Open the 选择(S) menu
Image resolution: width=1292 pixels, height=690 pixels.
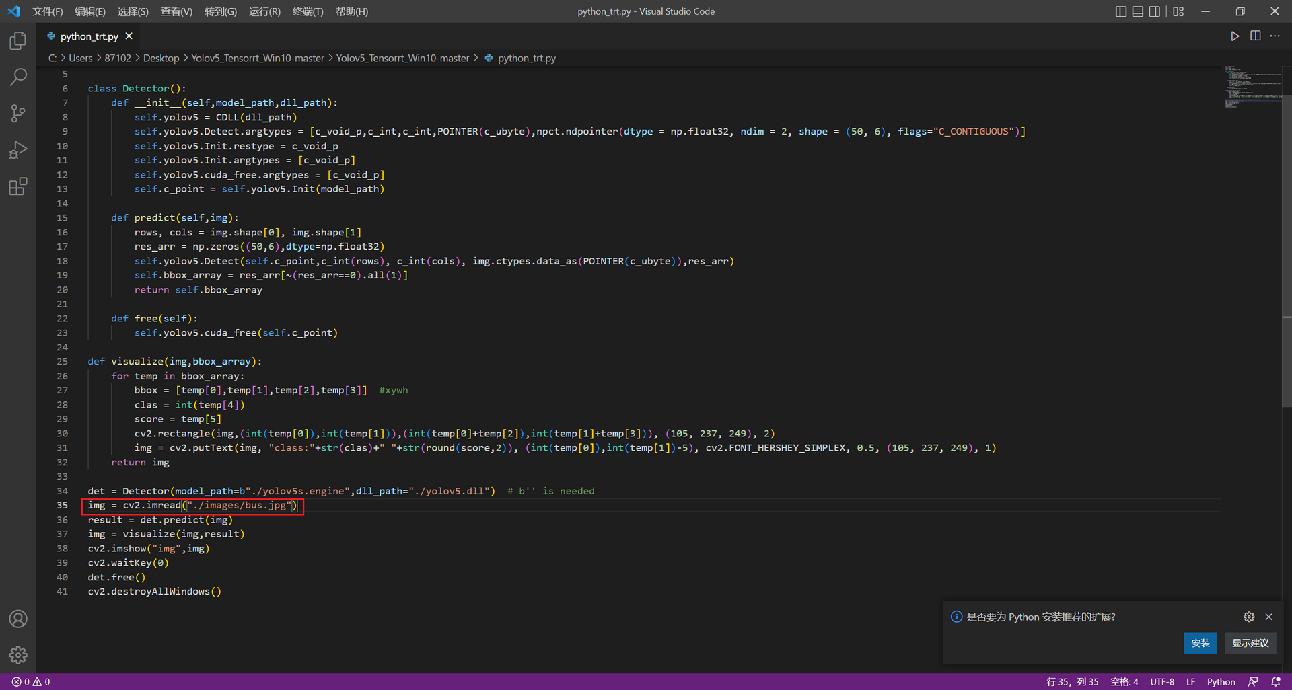click(133, 11)
